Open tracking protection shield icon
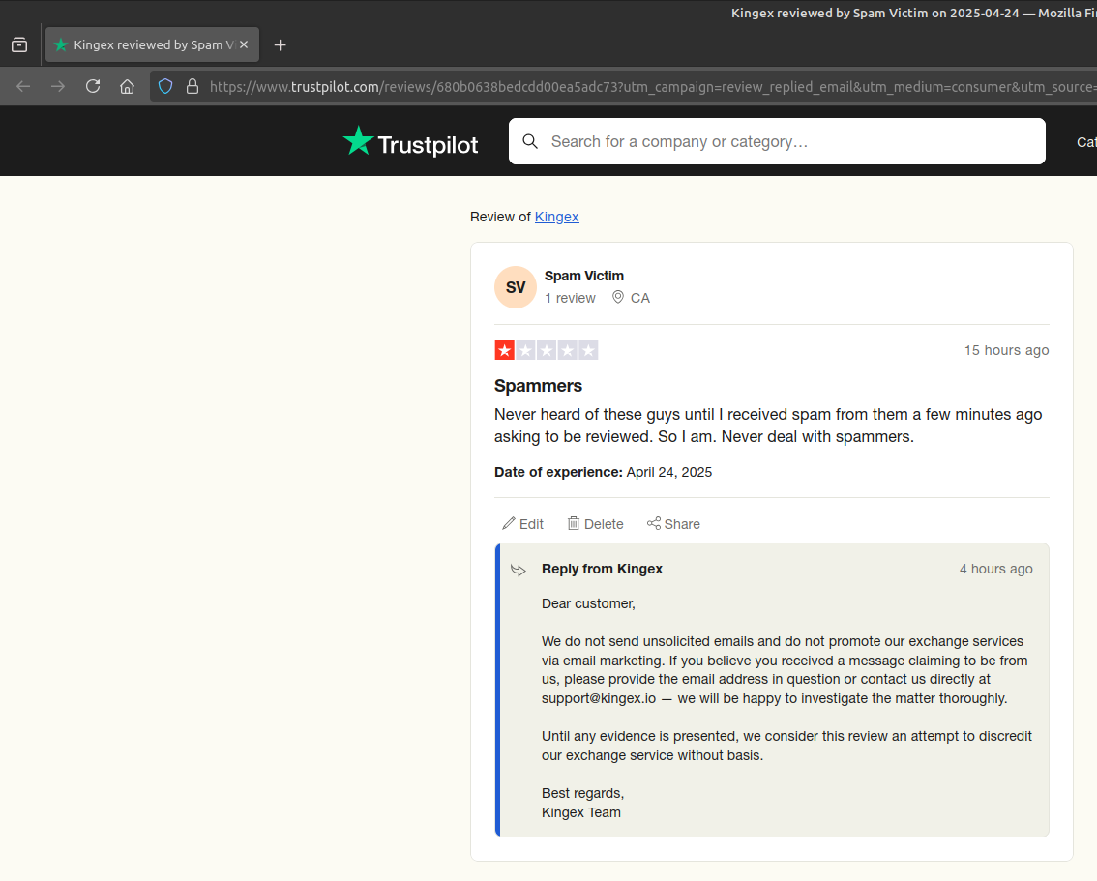The height and width of the screenshot is (881, 1097). (165, 86)
